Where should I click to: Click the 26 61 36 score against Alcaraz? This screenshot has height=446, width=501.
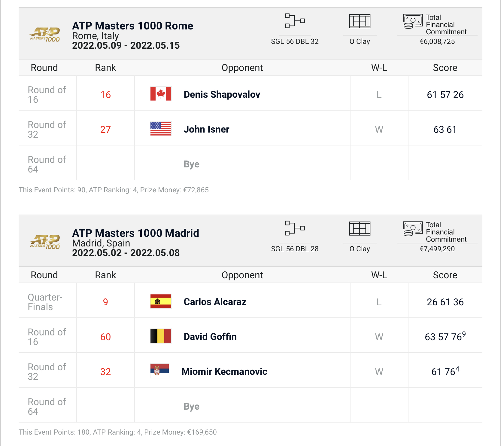coord(445,302)
